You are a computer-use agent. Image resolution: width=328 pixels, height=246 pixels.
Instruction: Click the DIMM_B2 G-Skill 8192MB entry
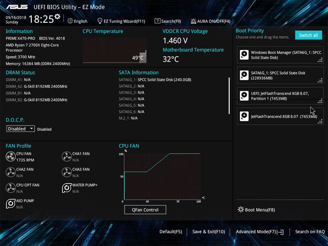[36, 100]
